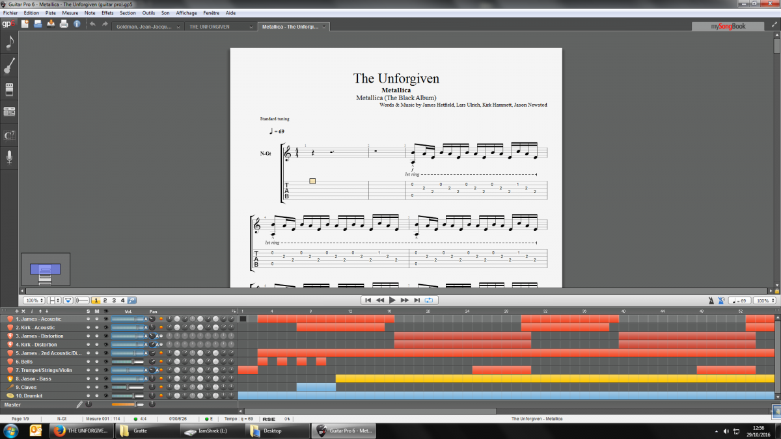Click the save file toolbar icon

coord(51,24)
